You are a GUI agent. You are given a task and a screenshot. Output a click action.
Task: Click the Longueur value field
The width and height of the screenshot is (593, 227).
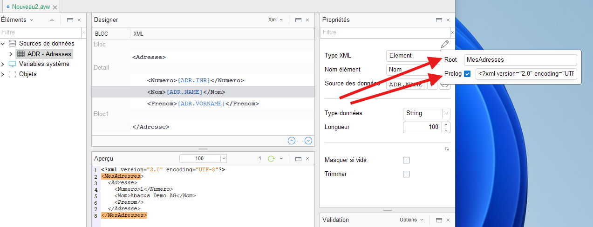point(423,127)
